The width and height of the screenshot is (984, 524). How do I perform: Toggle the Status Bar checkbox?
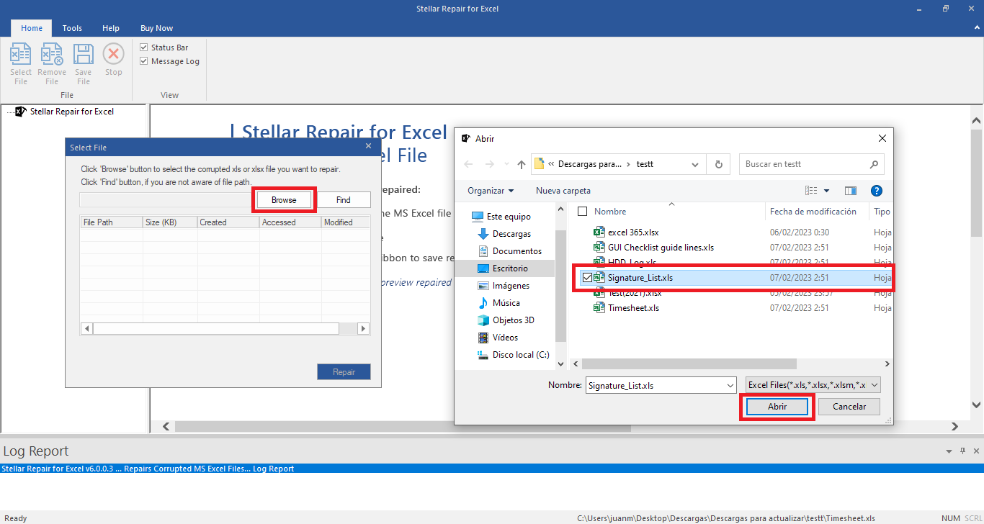tap(143, 48)
